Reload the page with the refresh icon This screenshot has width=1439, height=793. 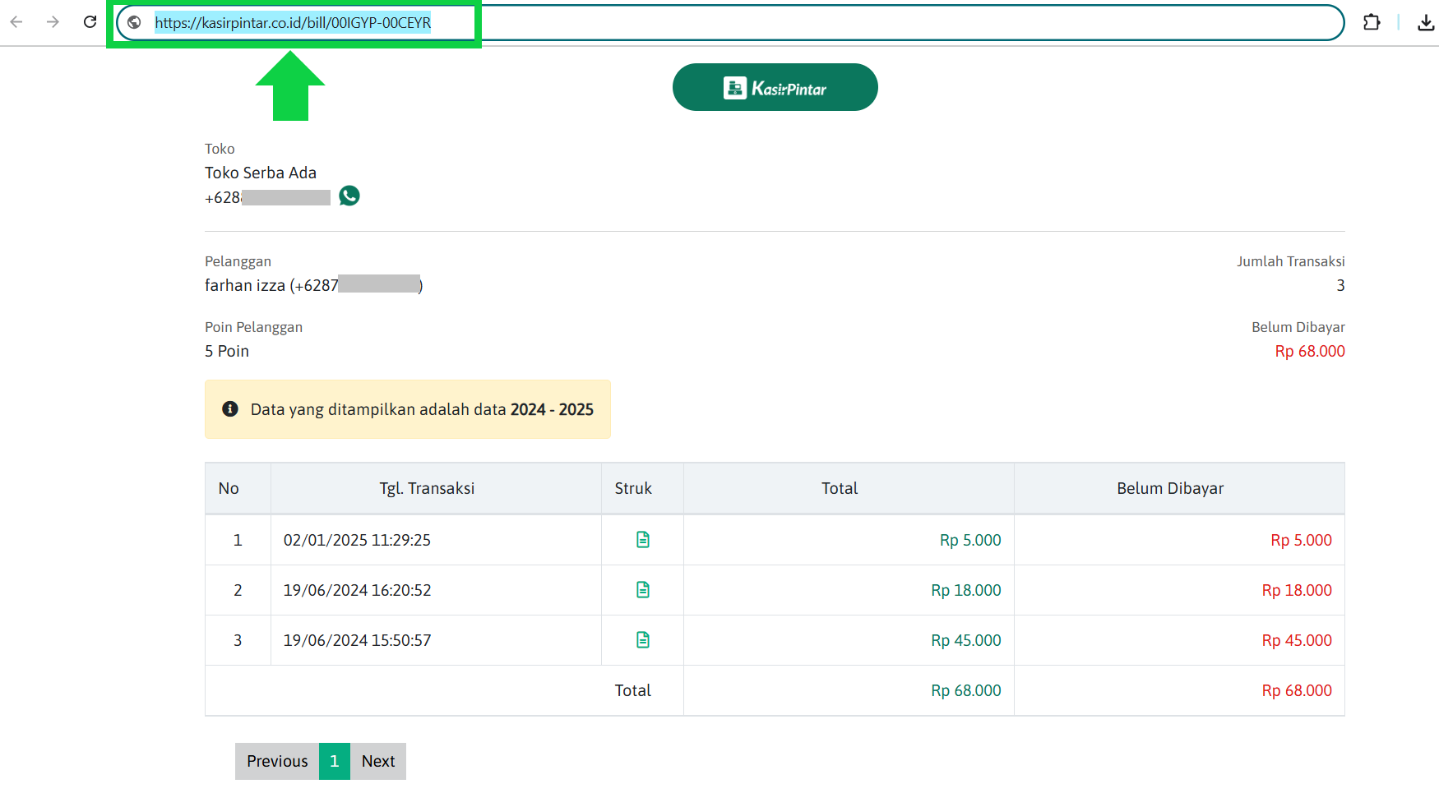[90, 22]
